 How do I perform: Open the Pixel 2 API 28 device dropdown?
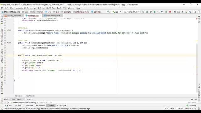[132, 12]
